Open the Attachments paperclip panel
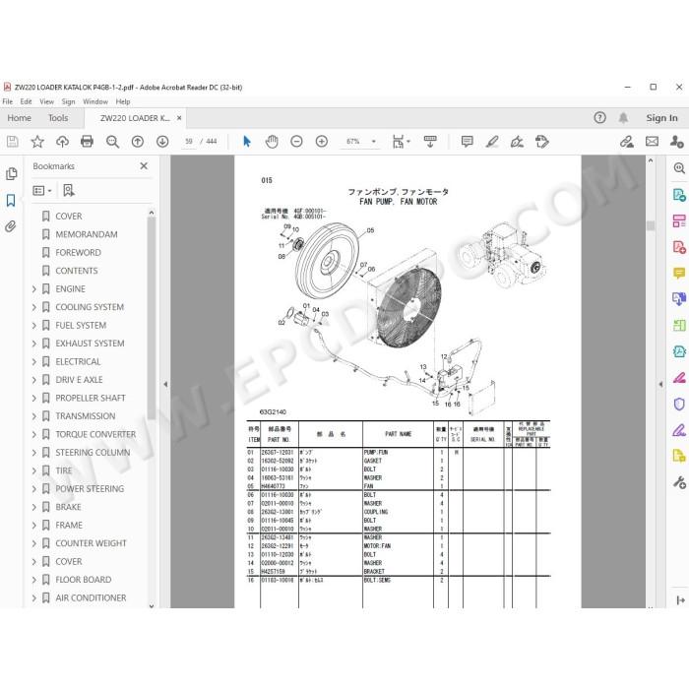Screen dimensions: 689x689 (11, 226)
